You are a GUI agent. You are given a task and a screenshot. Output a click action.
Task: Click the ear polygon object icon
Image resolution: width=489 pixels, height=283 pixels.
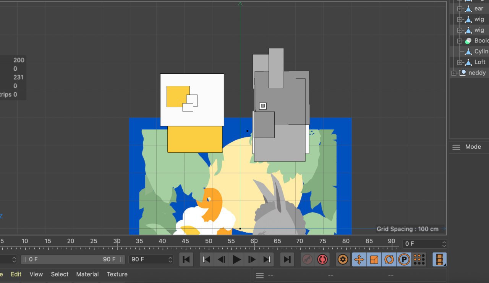tap(468, 9)
